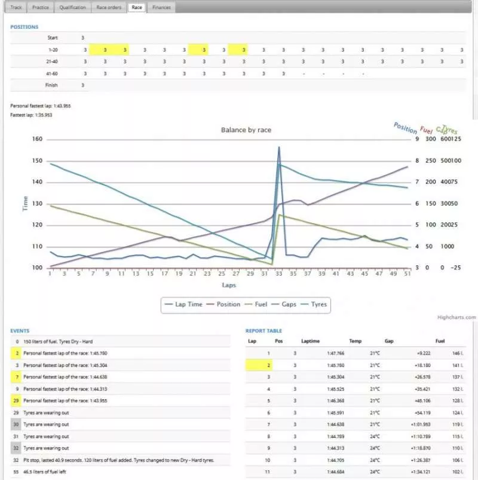
Task: Toggle Lap Time series in chart legend
Action: point(184,304)
